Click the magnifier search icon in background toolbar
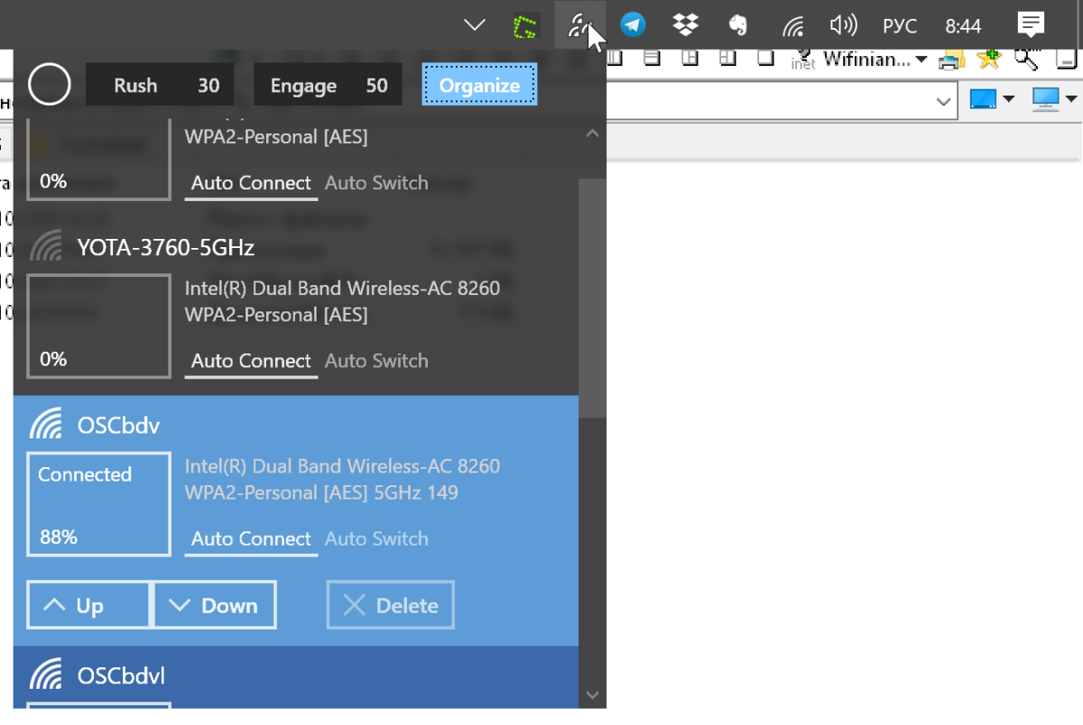Screen dimensions: 1083x725 click(x=1026, y=60)
